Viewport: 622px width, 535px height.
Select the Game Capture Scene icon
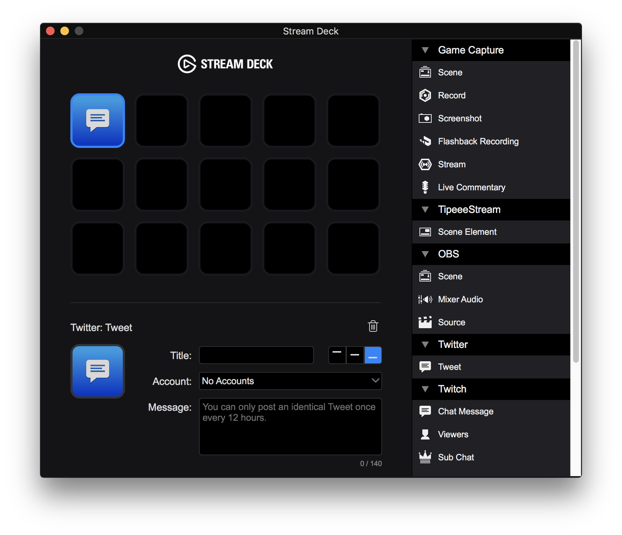click(425, 72)
